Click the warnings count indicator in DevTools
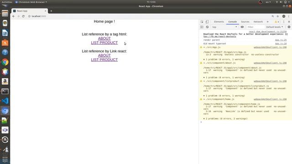This screenshot has width=292, height=164. pyautogui.click(x=277, y=22)
